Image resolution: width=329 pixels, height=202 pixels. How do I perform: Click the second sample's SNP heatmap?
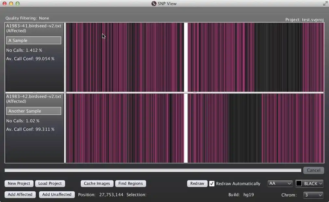pyautogui.click(x=195, y=128)
